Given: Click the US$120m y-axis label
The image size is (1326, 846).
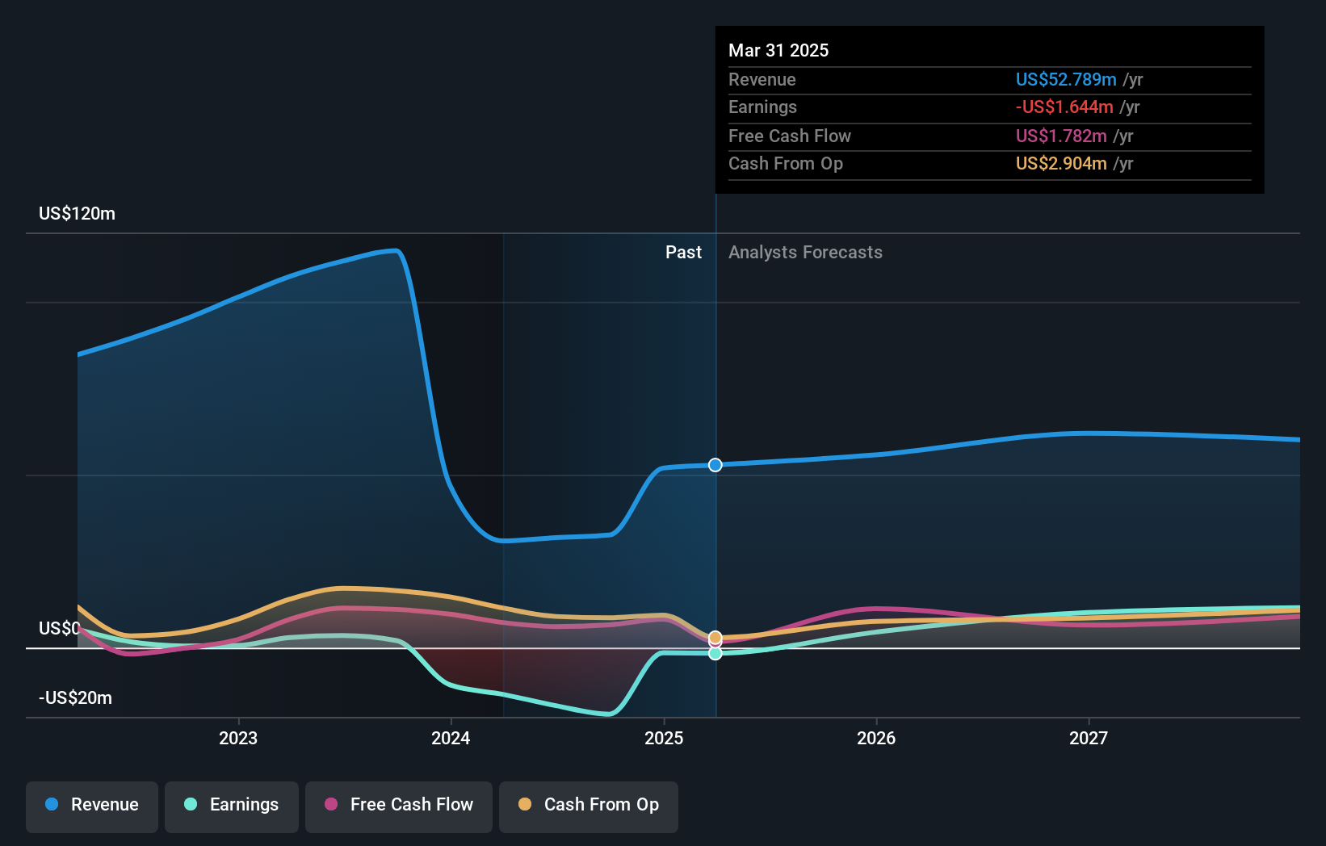Looking at the screenshot, I should [x=78, y=214].
